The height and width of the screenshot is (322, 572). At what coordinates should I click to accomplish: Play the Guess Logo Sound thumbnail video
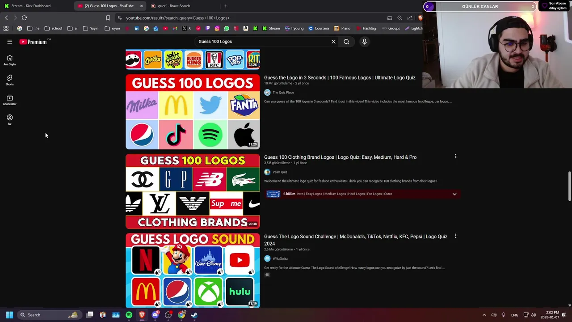pyautogui.click(x=193, y=271)
